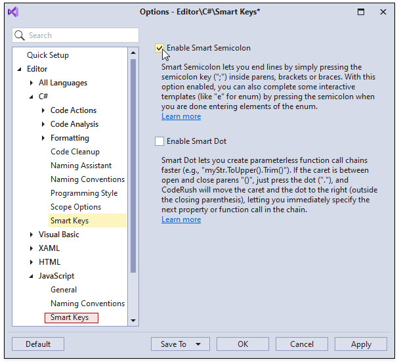Viewport: 399px width, 364px height.
Task: Open Naming Assistant options page
Action: [x=81, y=166]
